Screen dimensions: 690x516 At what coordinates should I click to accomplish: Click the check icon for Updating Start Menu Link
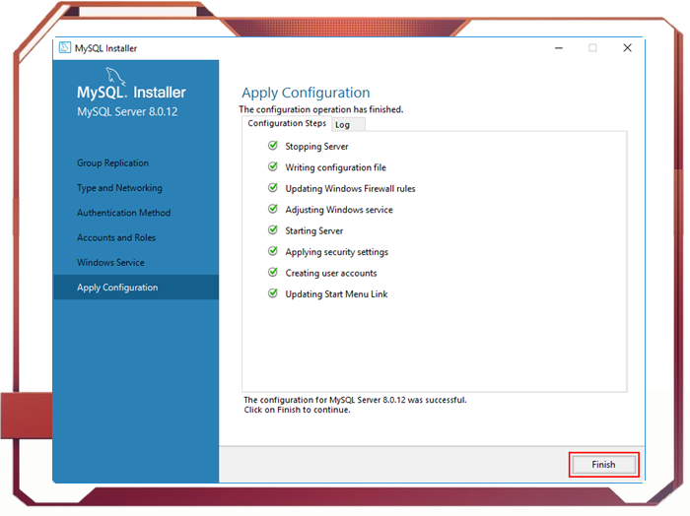tap(272, 293)
